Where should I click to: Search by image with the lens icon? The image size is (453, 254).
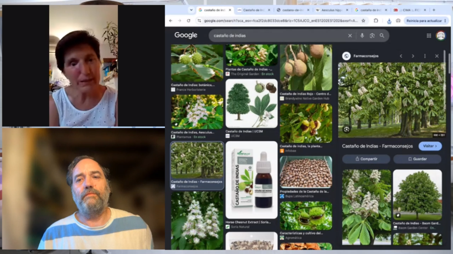point(372,36)
